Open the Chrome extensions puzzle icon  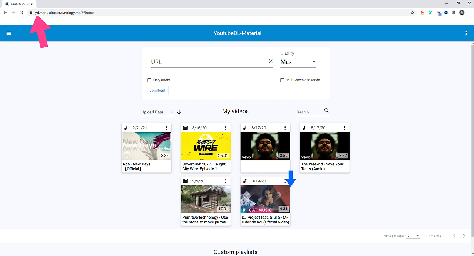tap(454, 13)
